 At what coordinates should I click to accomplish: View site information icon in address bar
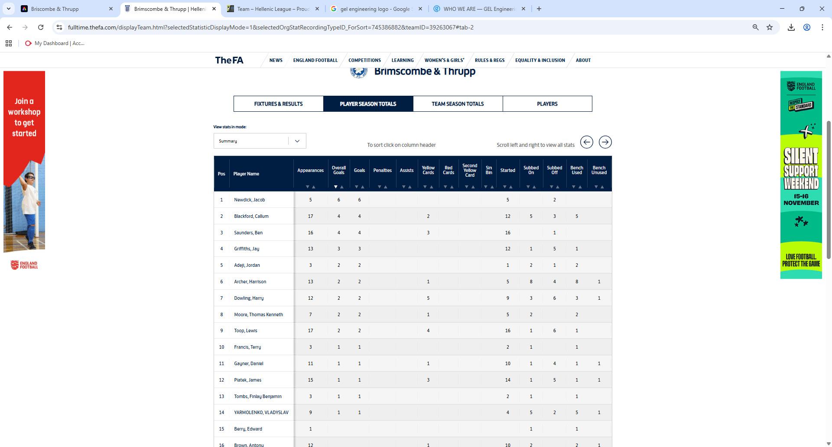pyautogui.click(x=60, y=27)
